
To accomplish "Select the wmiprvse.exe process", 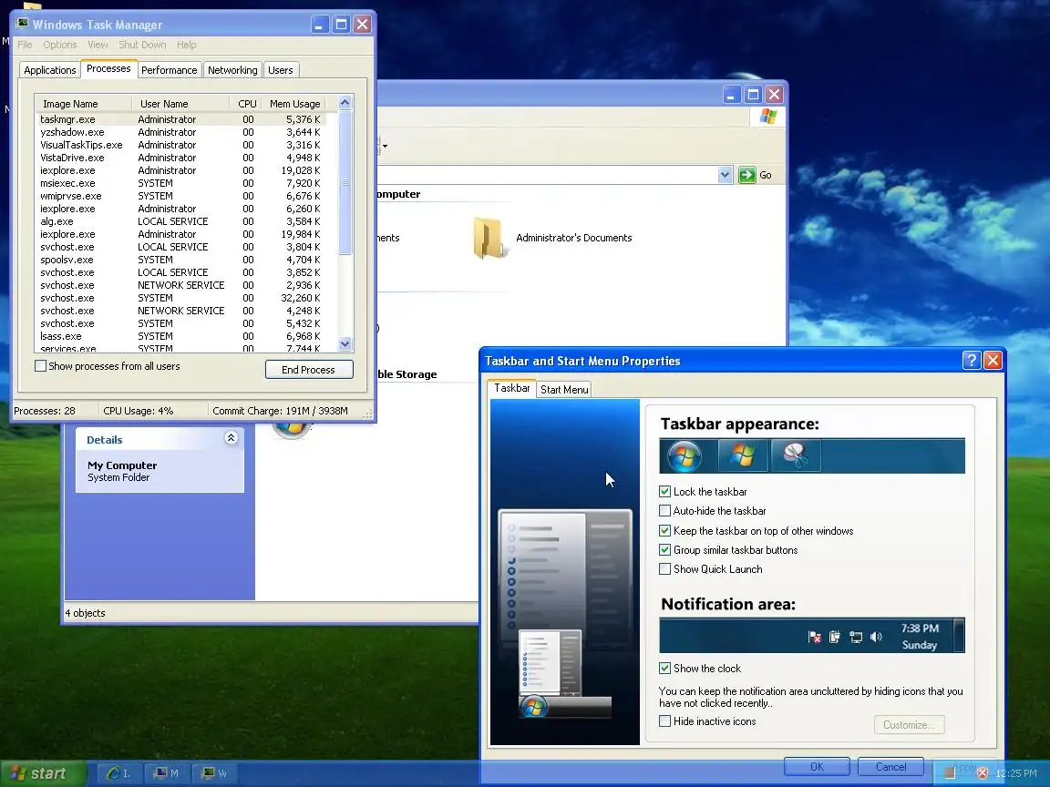I will [180, 196].
